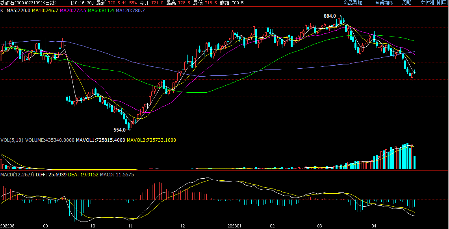The height and width of the screenshot is (229, 449).
Task: Toggle the side panel layout icon
Action: (436, 2)
